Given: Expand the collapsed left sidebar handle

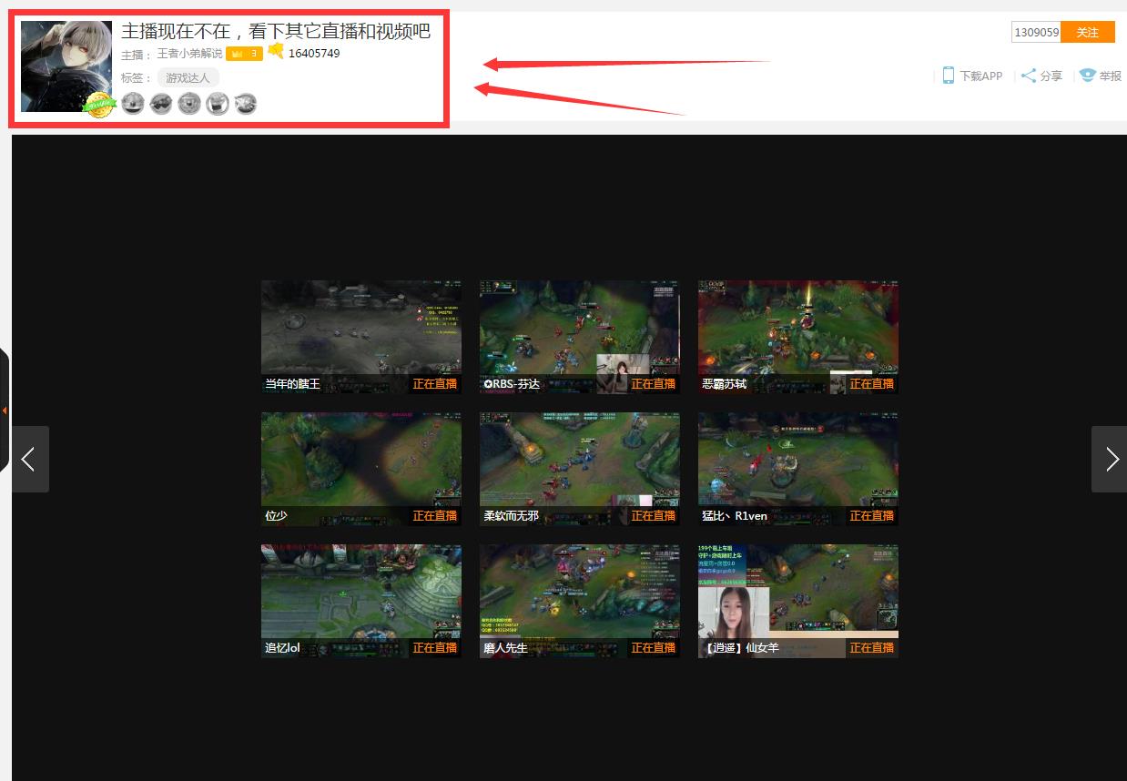Looking at the screenshot, I should 5,411.
